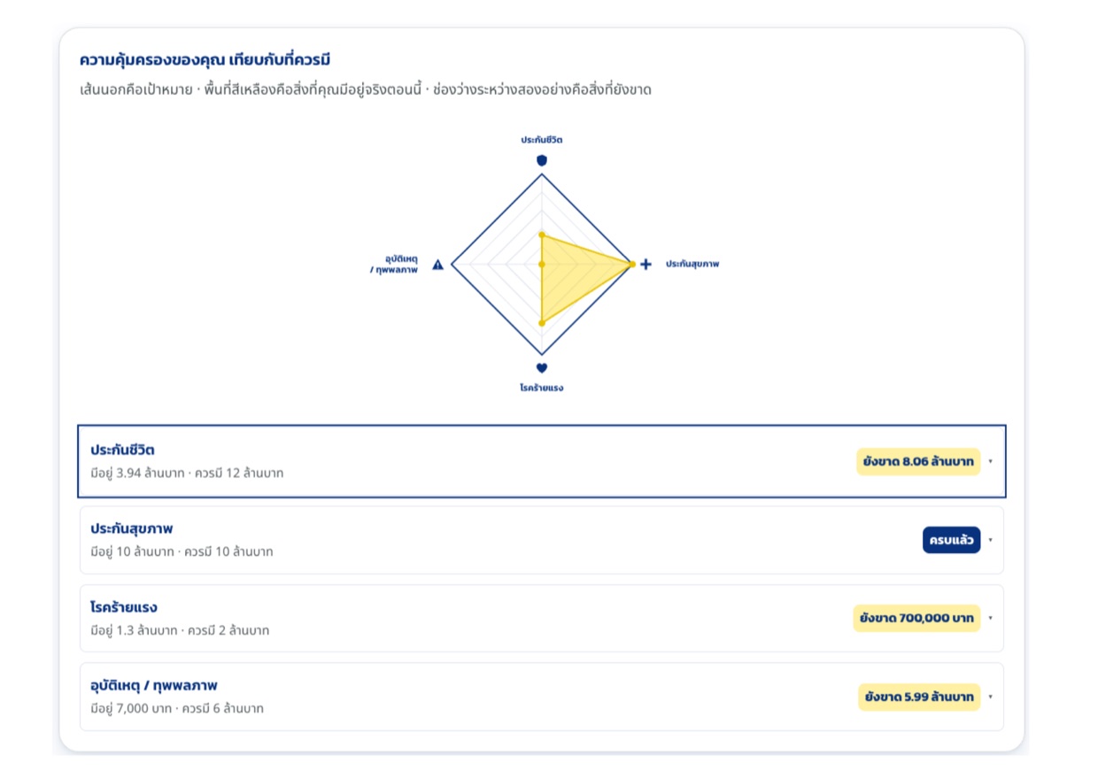Viewport: 1098px width, 778px height.
Task: Click the ประกันชีวิต label atop the chart
Action: (x=542, y=140)
